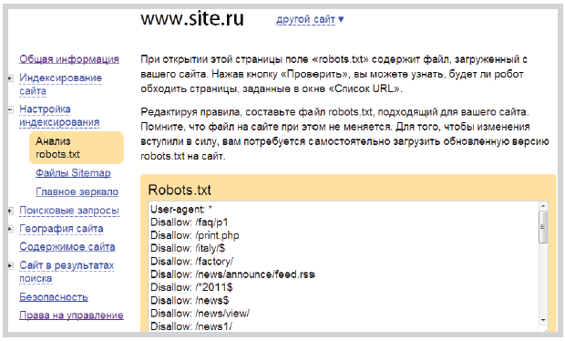This screenshot has width=565, height=341.
Task: Expand the 'География сайта' tree node
Action: click(11, 229)
